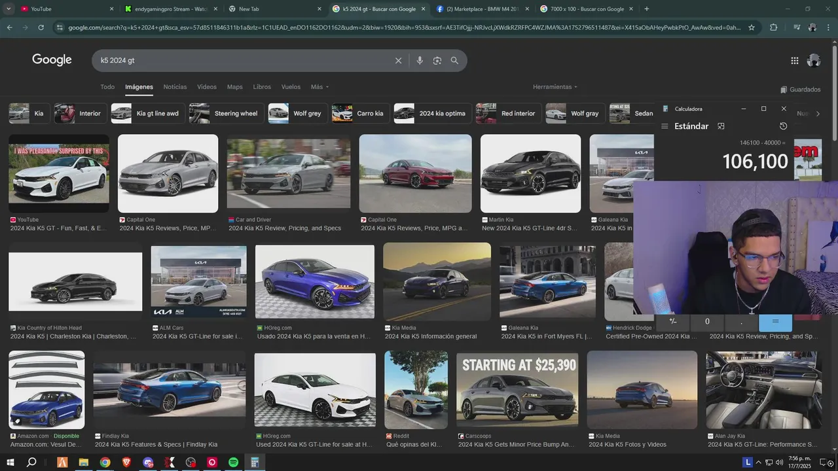Filter images by Interior chip
This screenshot has width=838, height=471.
[80, 113]
